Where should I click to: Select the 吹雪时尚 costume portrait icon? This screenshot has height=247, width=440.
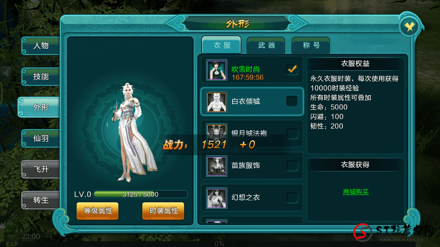pos(217,70)
